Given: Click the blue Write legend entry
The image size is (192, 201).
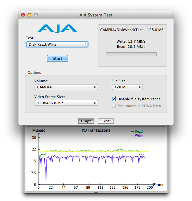Looking at the screenshot, I should pos(137,136).
